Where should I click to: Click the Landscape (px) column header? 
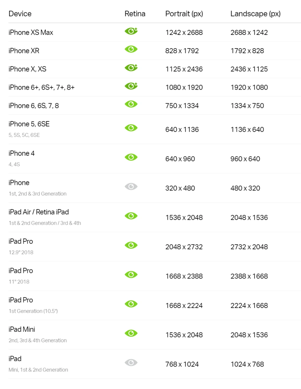256,14
